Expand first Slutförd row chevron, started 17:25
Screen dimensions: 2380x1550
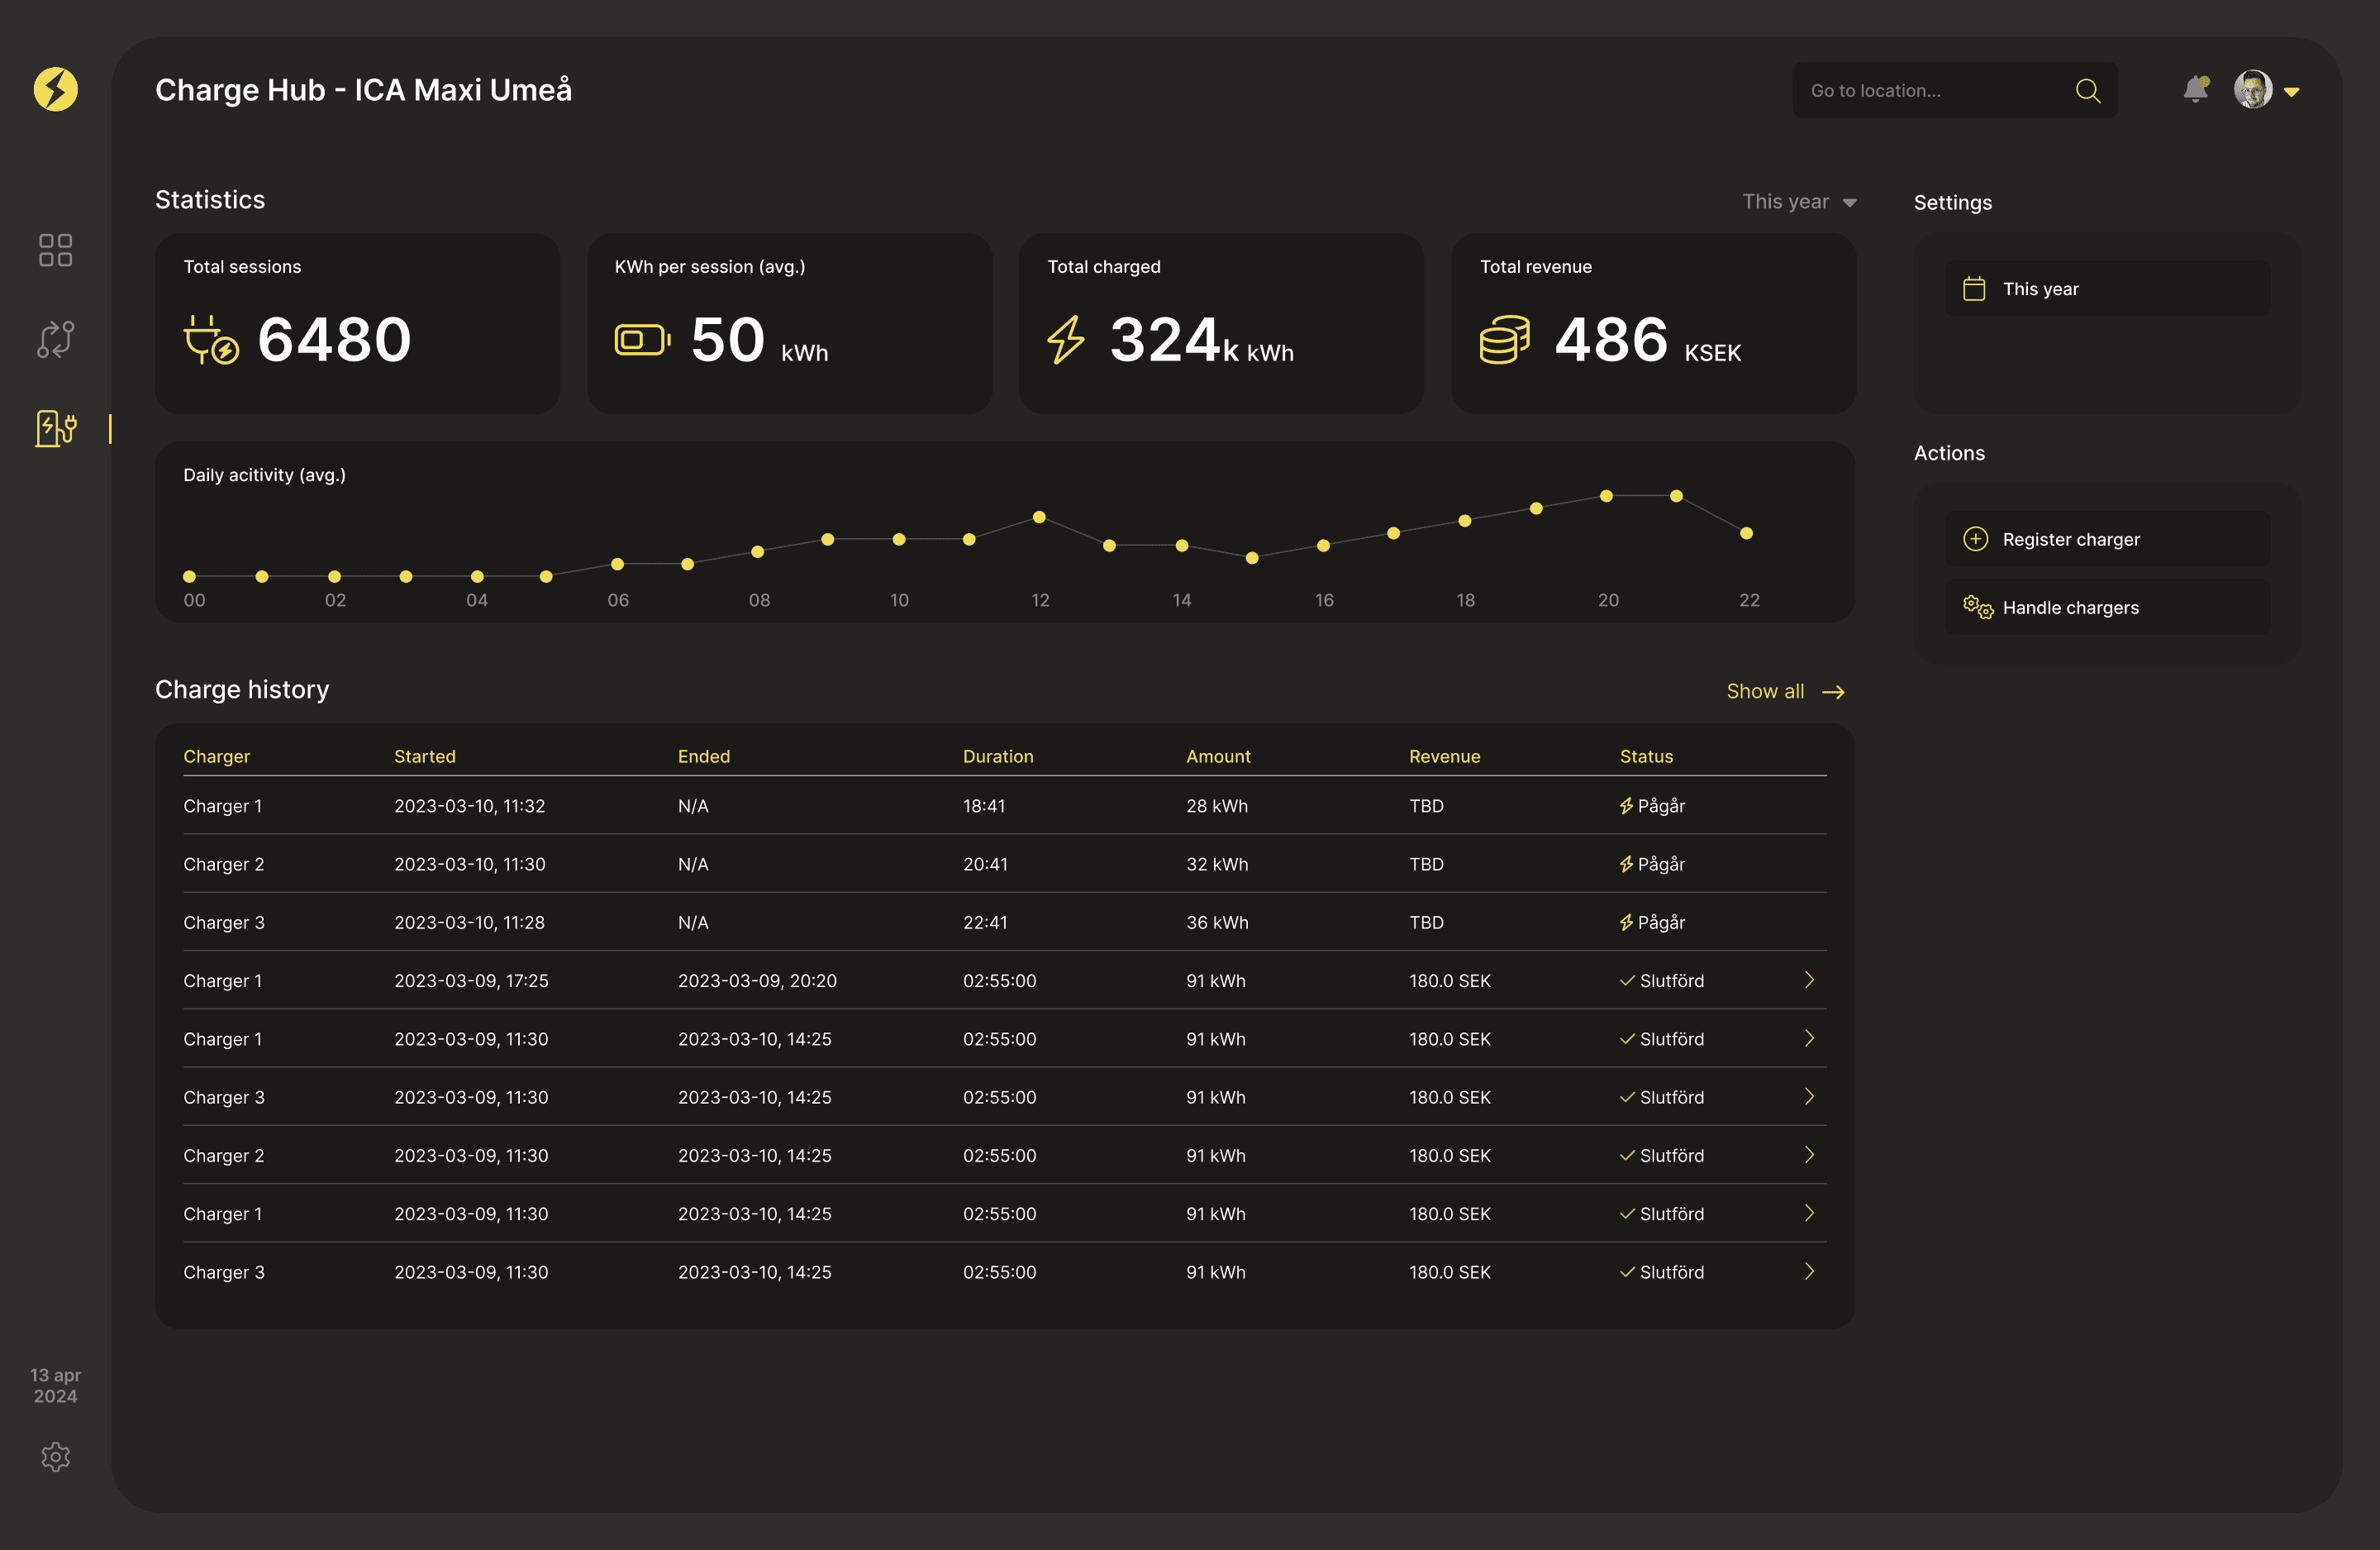pos(1809,980)
